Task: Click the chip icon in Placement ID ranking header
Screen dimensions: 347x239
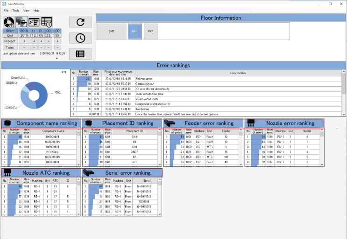Action: point(89,123)
